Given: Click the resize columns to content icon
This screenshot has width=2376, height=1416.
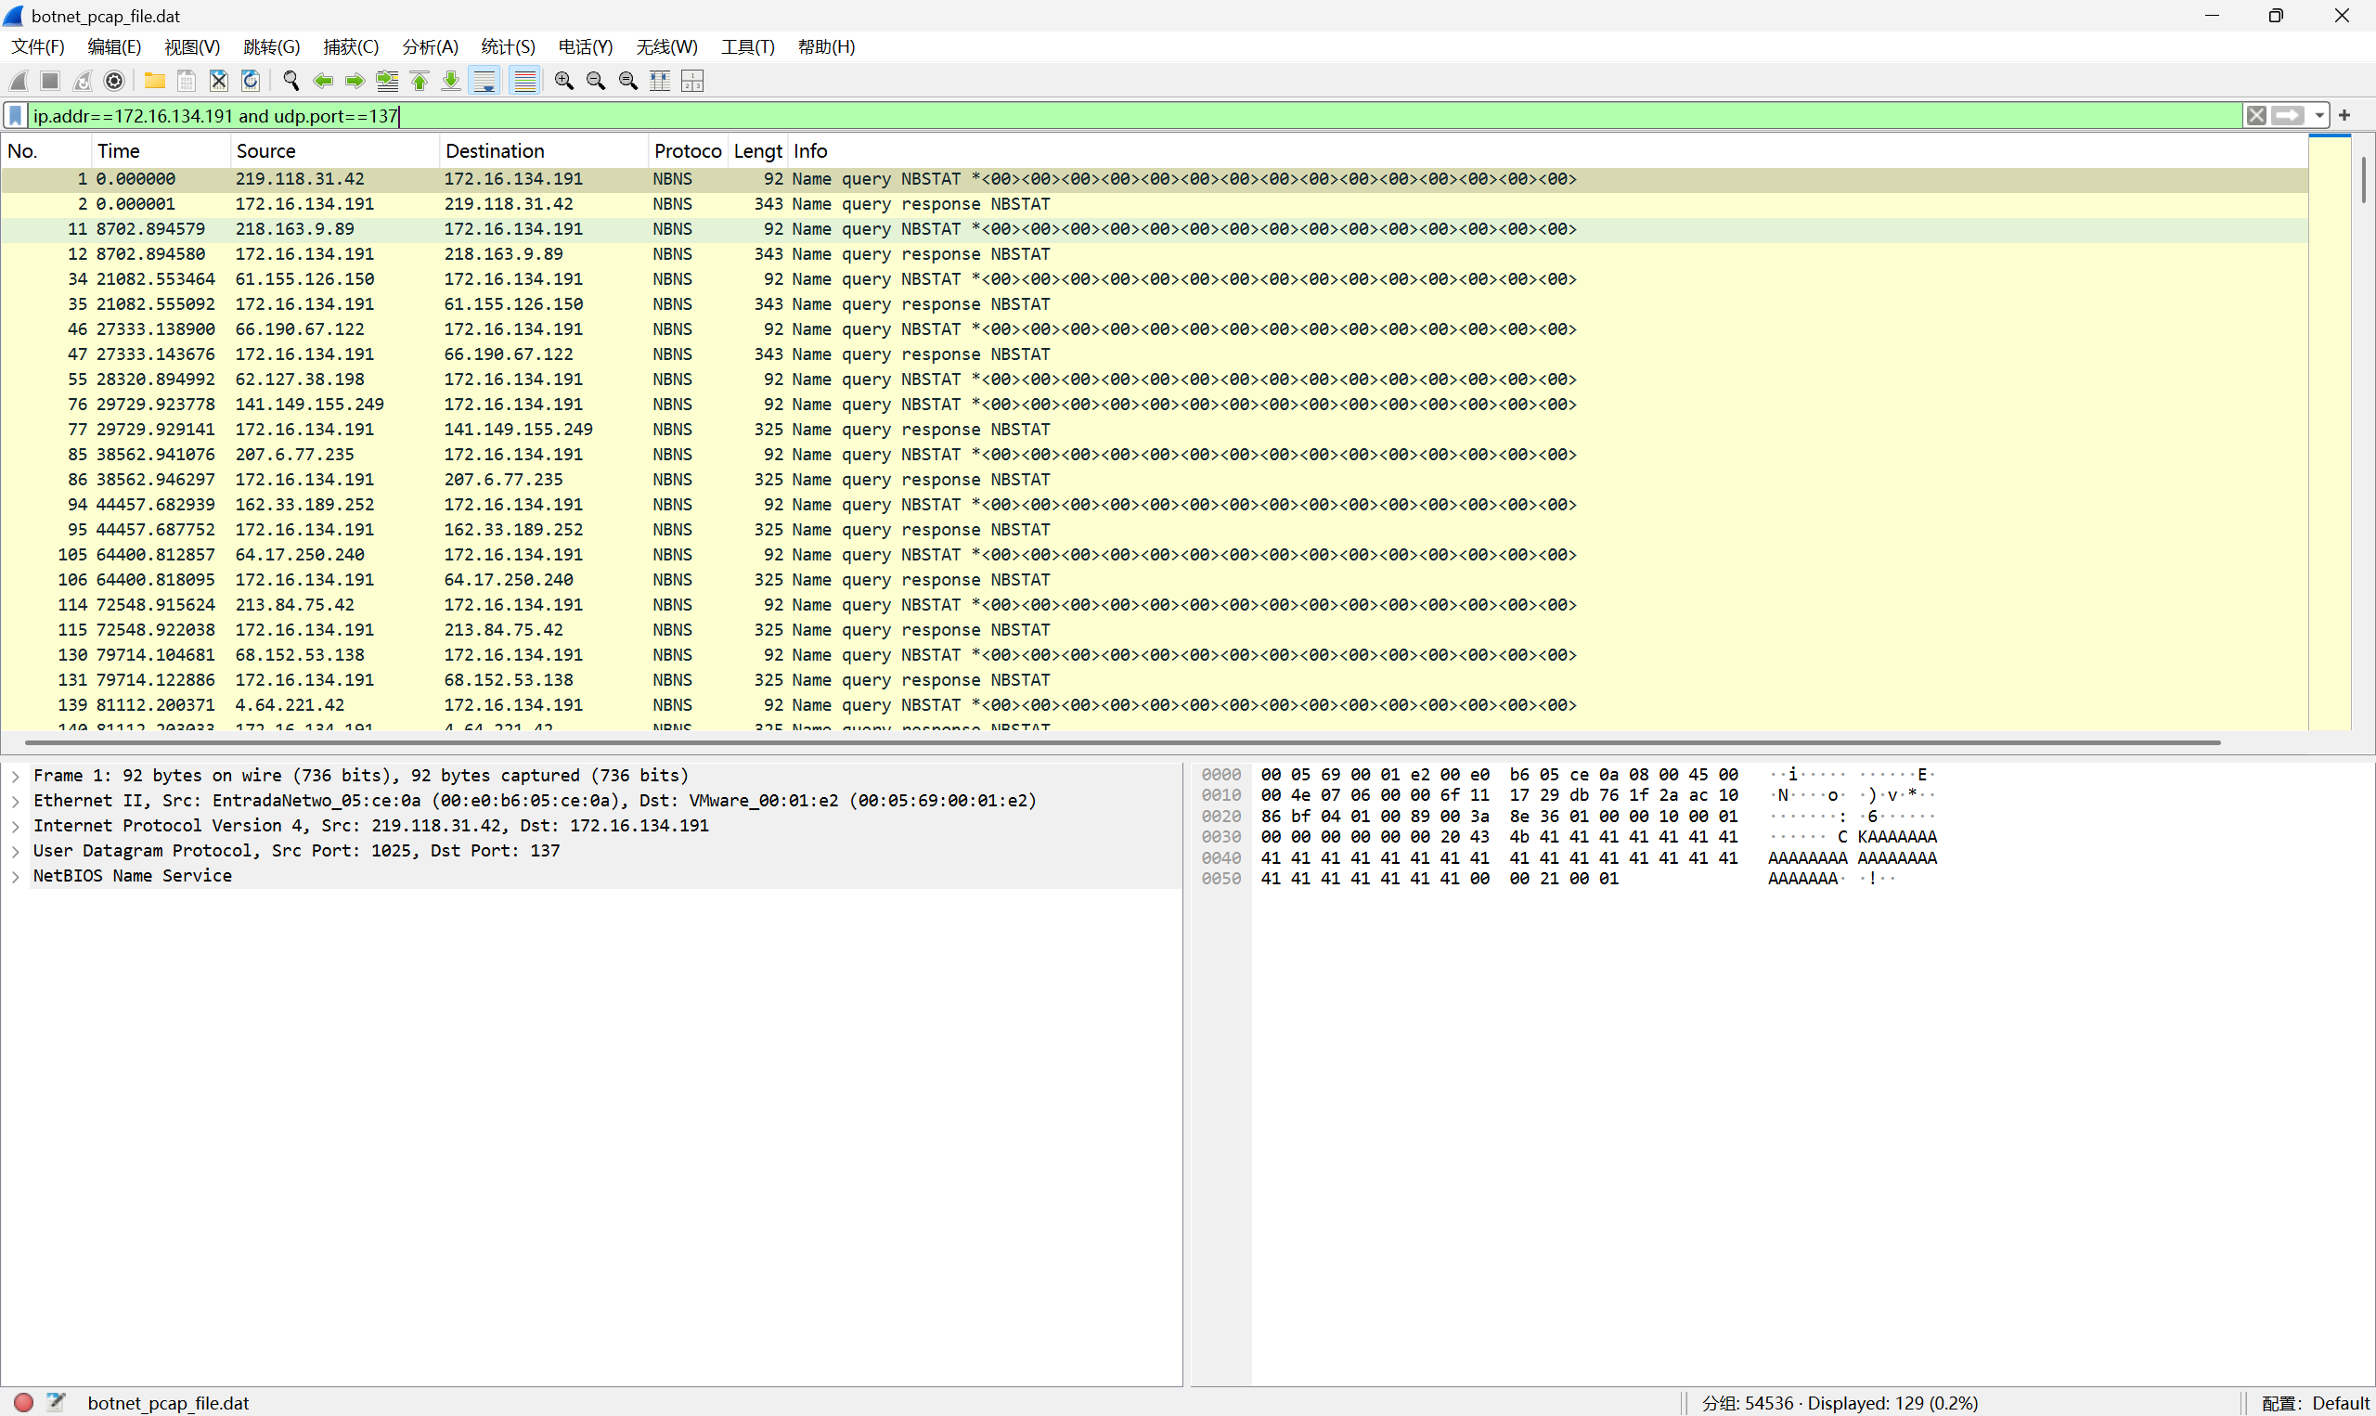Looking at the screenshot, I should [660, 81].
